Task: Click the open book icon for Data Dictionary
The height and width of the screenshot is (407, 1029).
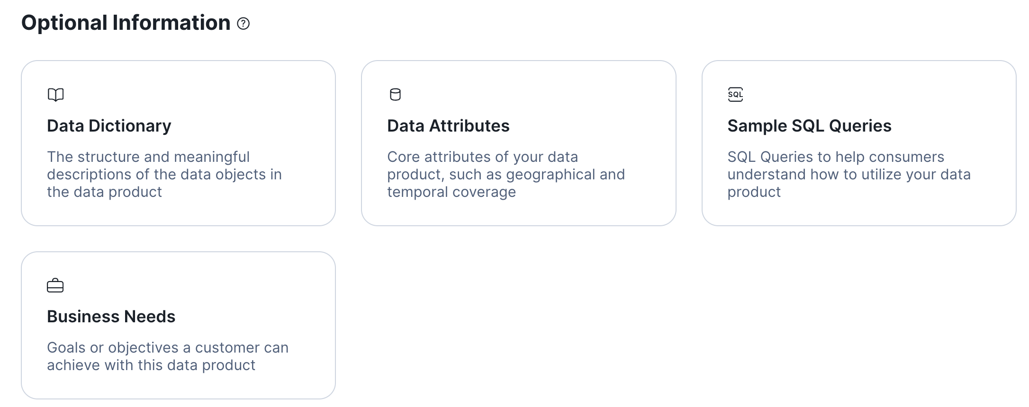Action: (x=55, y=95)
